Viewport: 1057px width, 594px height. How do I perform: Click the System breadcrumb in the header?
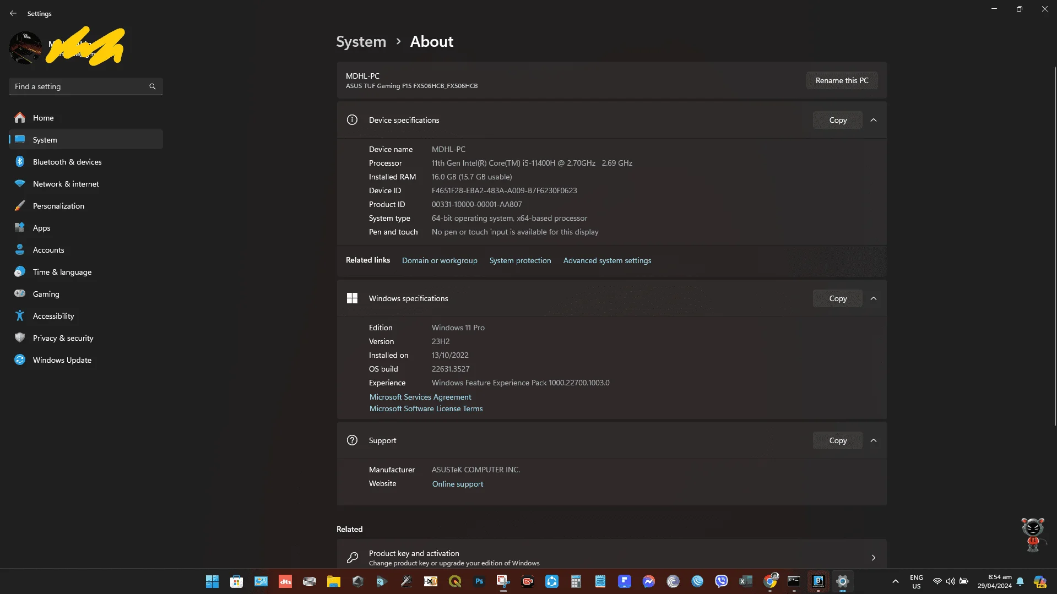pos(361,41)
